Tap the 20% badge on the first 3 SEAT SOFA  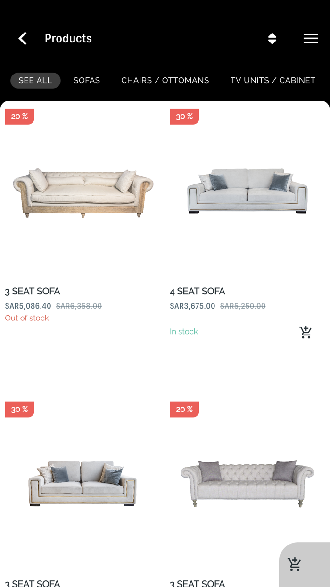point(19,116)
